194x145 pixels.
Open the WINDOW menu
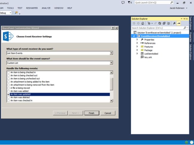[59, 8]
